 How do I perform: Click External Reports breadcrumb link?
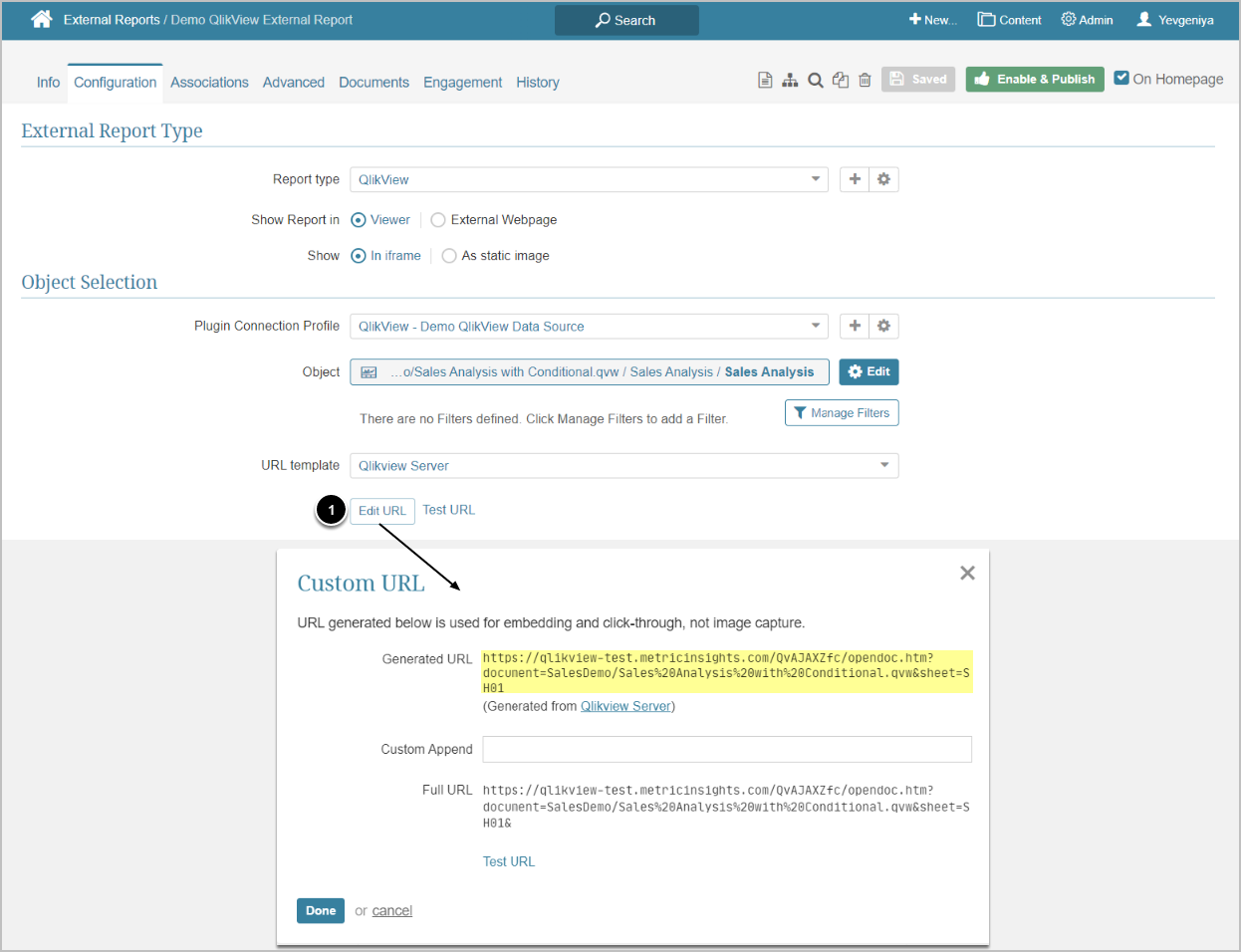[112, 20]
